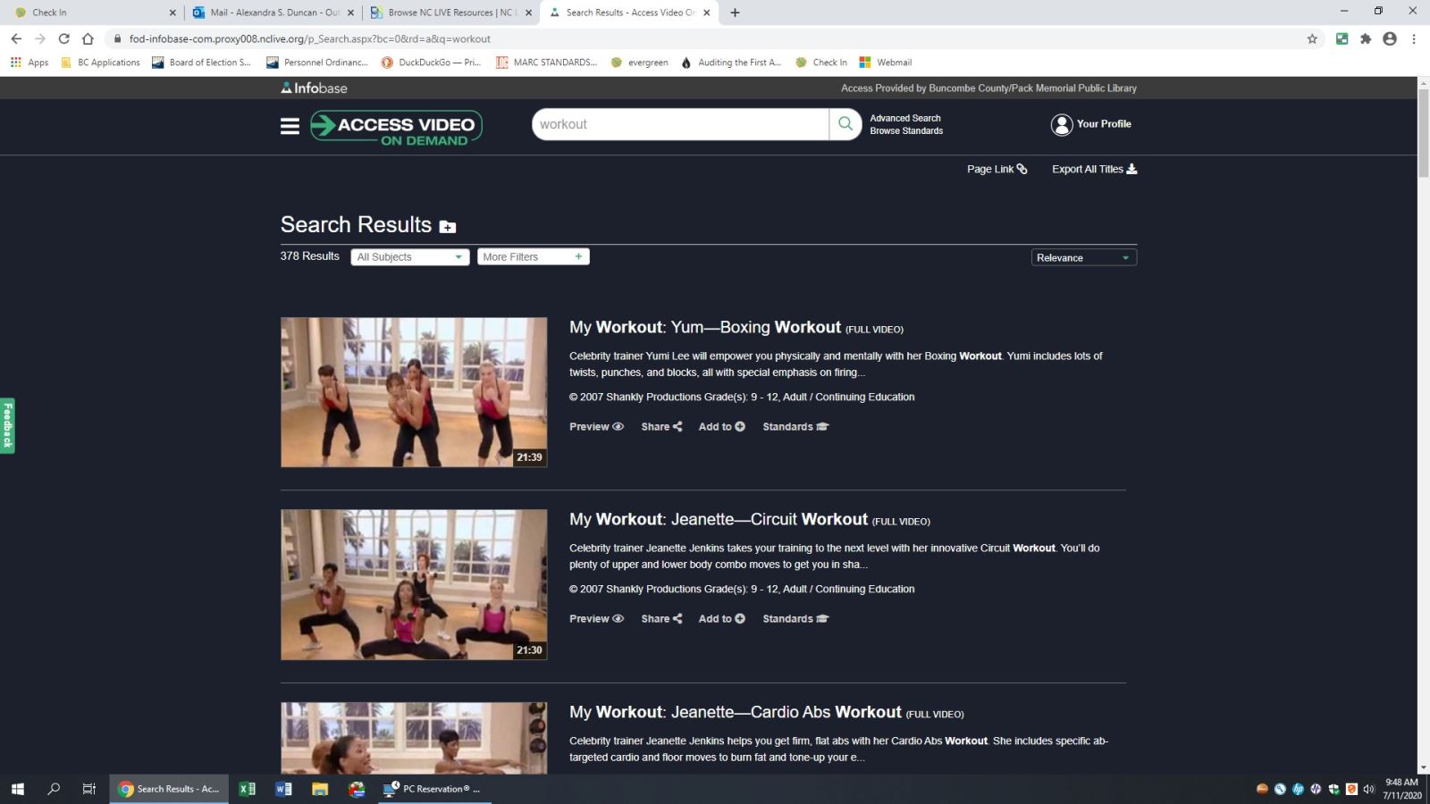Image resolution: width=1430 pixels, height=804 pixels.
Task: Open Board of Election bookmark
Action: [x=201, y=63]
